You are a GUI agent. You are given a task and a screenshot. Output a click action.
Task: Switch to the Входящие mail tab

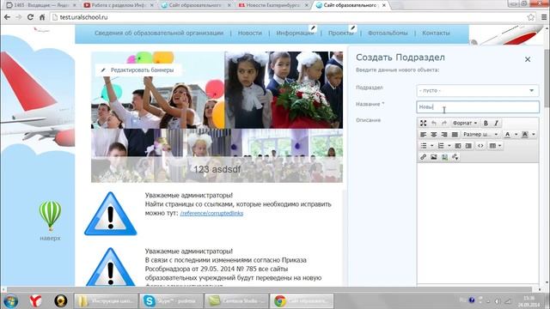tap(41, 5)
